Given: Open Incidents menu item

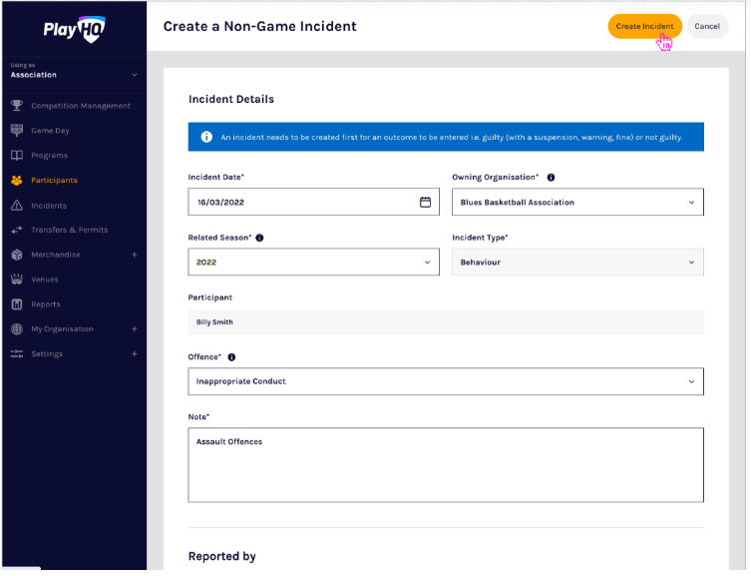Looking at the screenshot, I should [x=49, y=206].
